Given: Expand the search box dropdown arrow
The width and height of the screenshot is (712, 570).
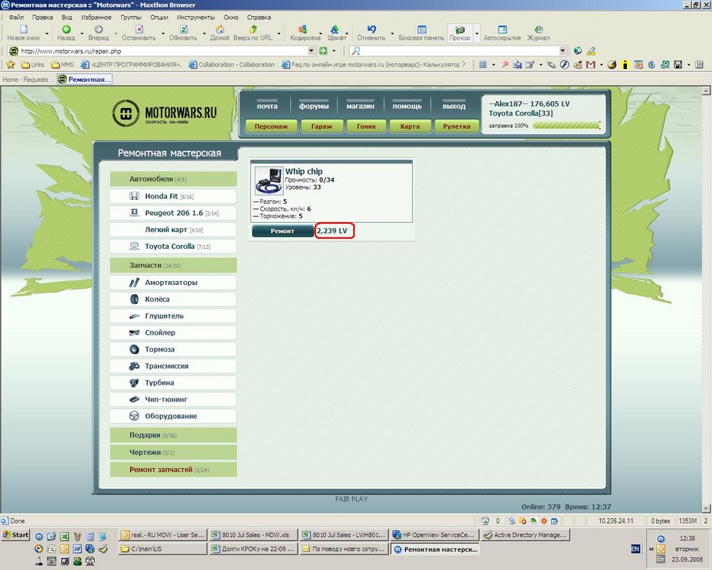Looking at the screenshot, I should pyautogui.click(x=563, y=51).
